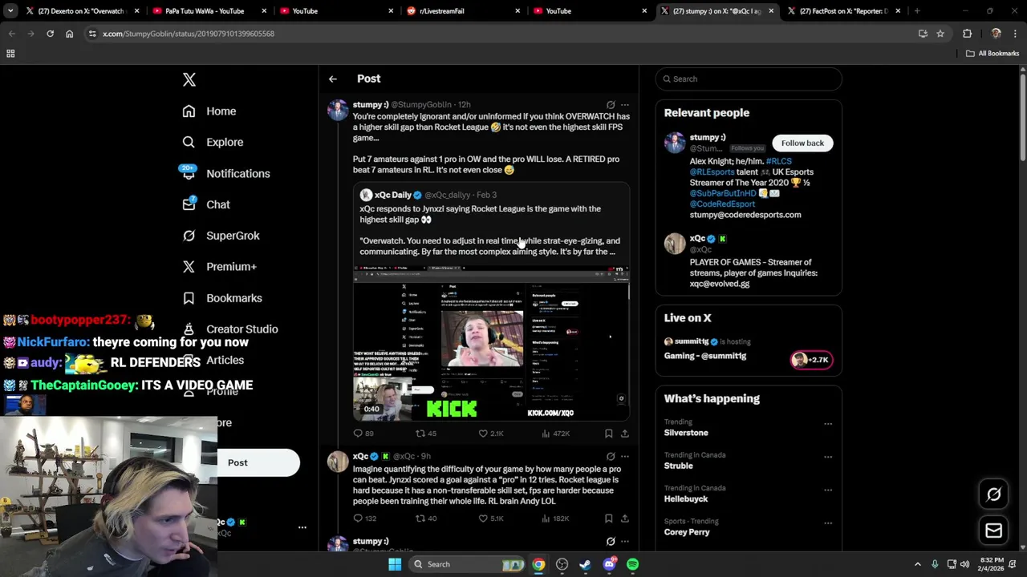Open more options for Silverstone trend
The height and width of the screenshot is (577, 1027).
828,424
